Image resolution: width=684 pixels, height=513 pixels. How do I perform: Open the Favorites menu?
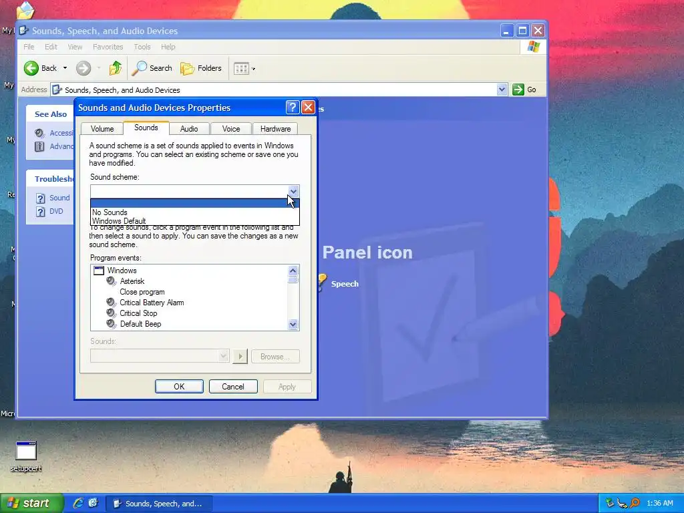[x=108, y=47]
